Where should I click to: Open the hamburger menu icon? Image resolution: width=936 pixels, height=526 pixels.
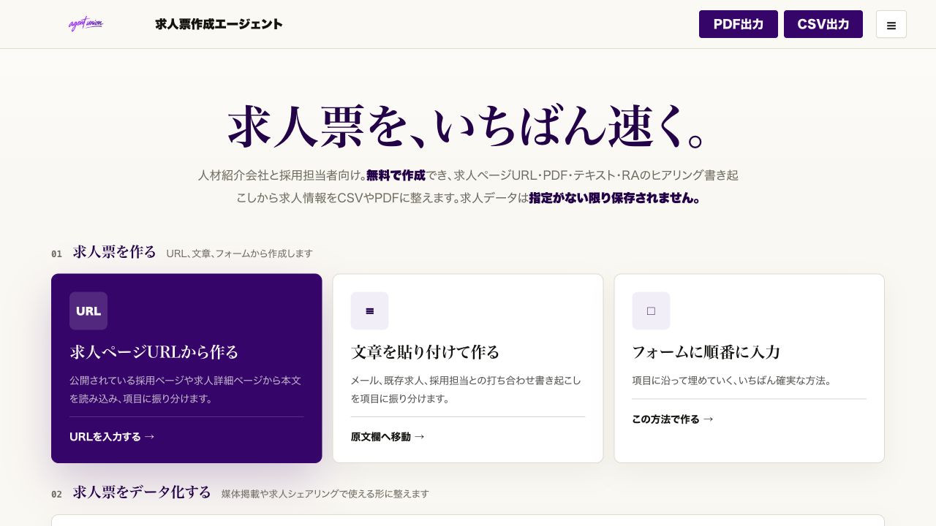891,24
